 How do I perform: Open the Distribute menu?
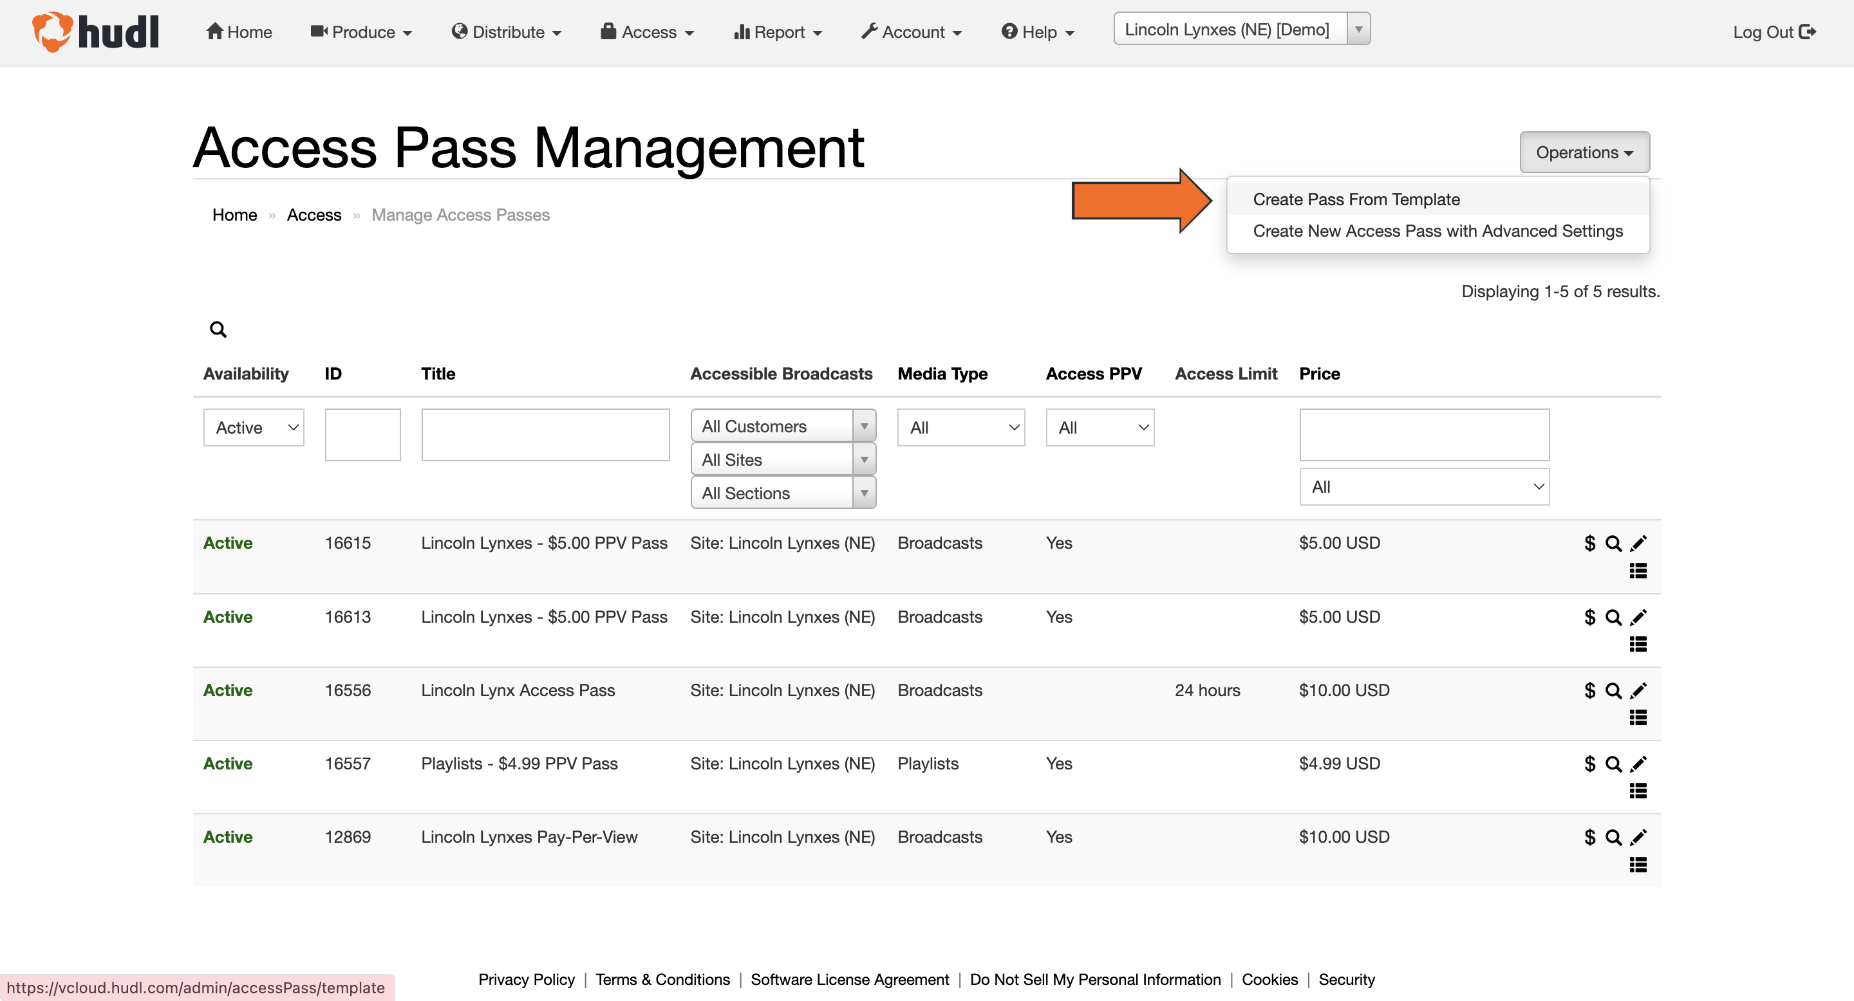[x=506, y=32]
